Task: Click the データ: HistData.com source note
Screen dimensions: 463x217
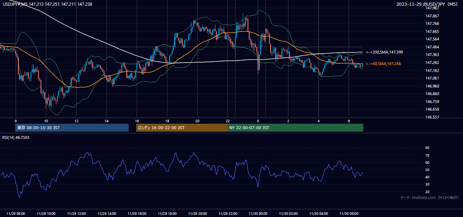Action: tap(429, 197)
